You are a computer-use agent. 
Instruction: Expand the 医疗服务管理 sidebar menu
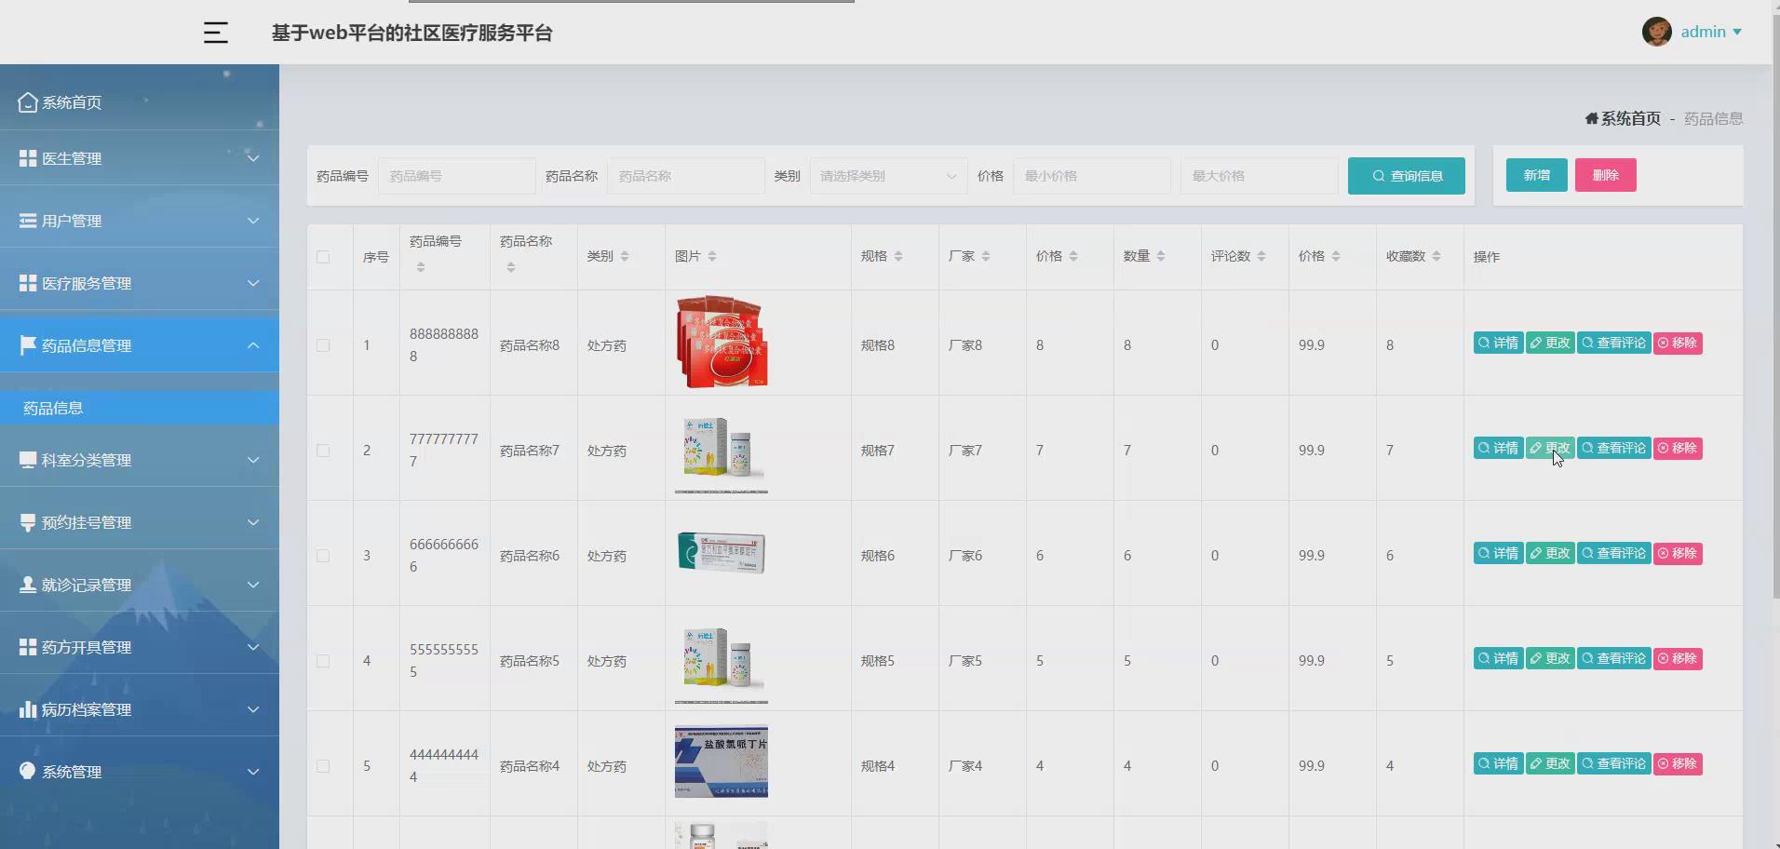pyautogui.click(x=140, y=283)
